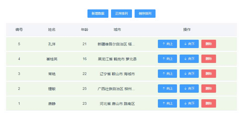This screenshot has height=117, width=243.
Task: Move 孔洋 row down with 向下
Action: click(189, 44)
